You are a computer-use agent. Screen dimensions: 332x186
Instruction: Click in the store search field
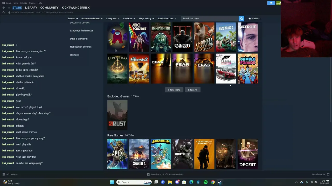click(x=210, y=19)
